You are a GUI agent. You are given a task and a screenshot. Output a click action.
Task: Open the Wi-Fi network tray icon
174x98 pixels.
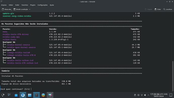tap(142, 95)
